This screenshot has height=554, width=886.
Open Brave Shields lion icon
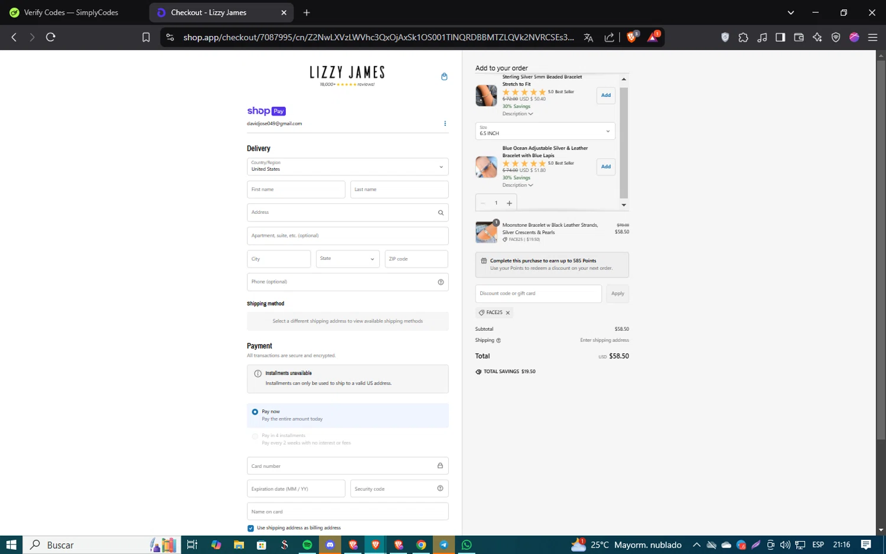tap(632, 37)
